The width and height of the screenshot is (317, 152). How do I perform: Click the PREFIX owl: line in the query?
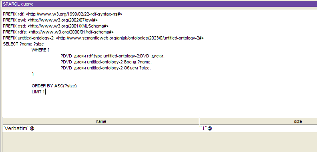[x=50, y=20]
